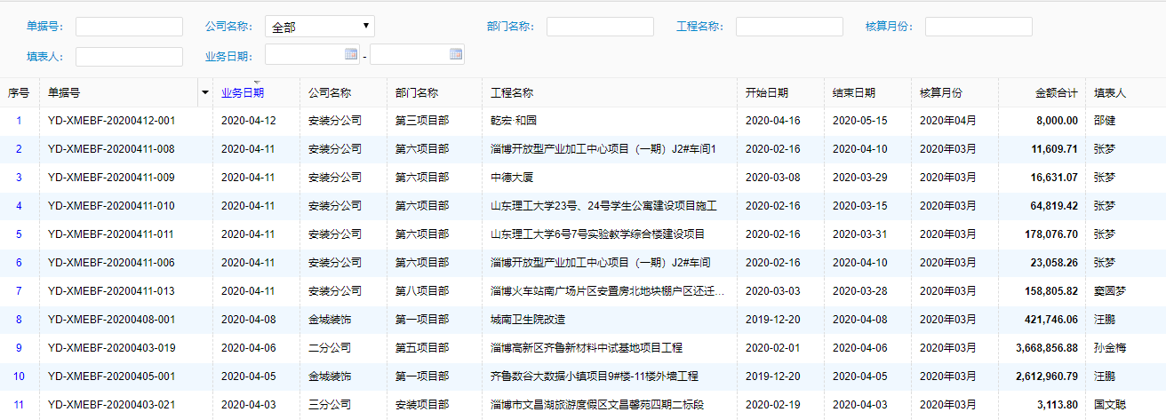Image resolution: width=1166 pixels, height=420 pixels.
Task: Select row YD-XMEBF-20200411-008
Action: click(x=583, y=149)
